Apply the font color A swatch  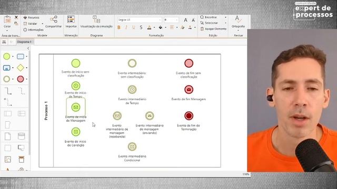149,27
